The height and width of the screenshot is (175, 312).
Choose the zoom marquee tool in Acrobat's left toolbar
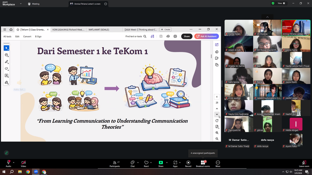coord(6,55)
